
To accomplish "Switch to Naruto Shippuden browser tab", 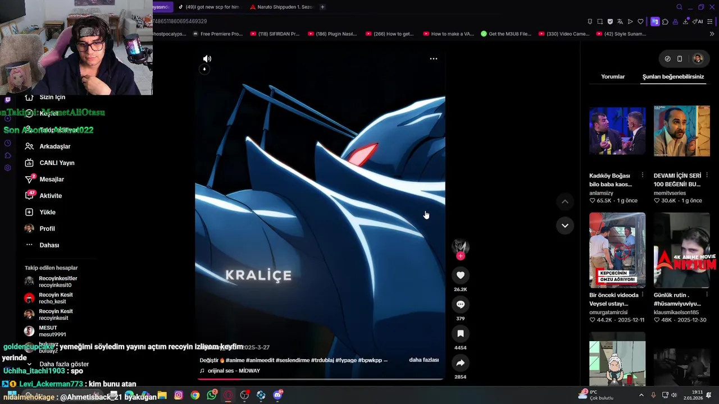I will (x=281, y=7).
